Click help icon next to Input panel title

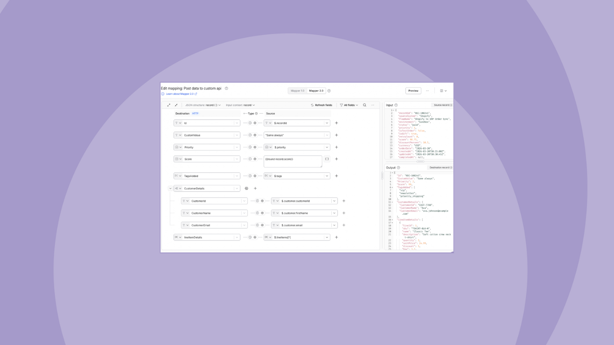click(x=396, y=105)
